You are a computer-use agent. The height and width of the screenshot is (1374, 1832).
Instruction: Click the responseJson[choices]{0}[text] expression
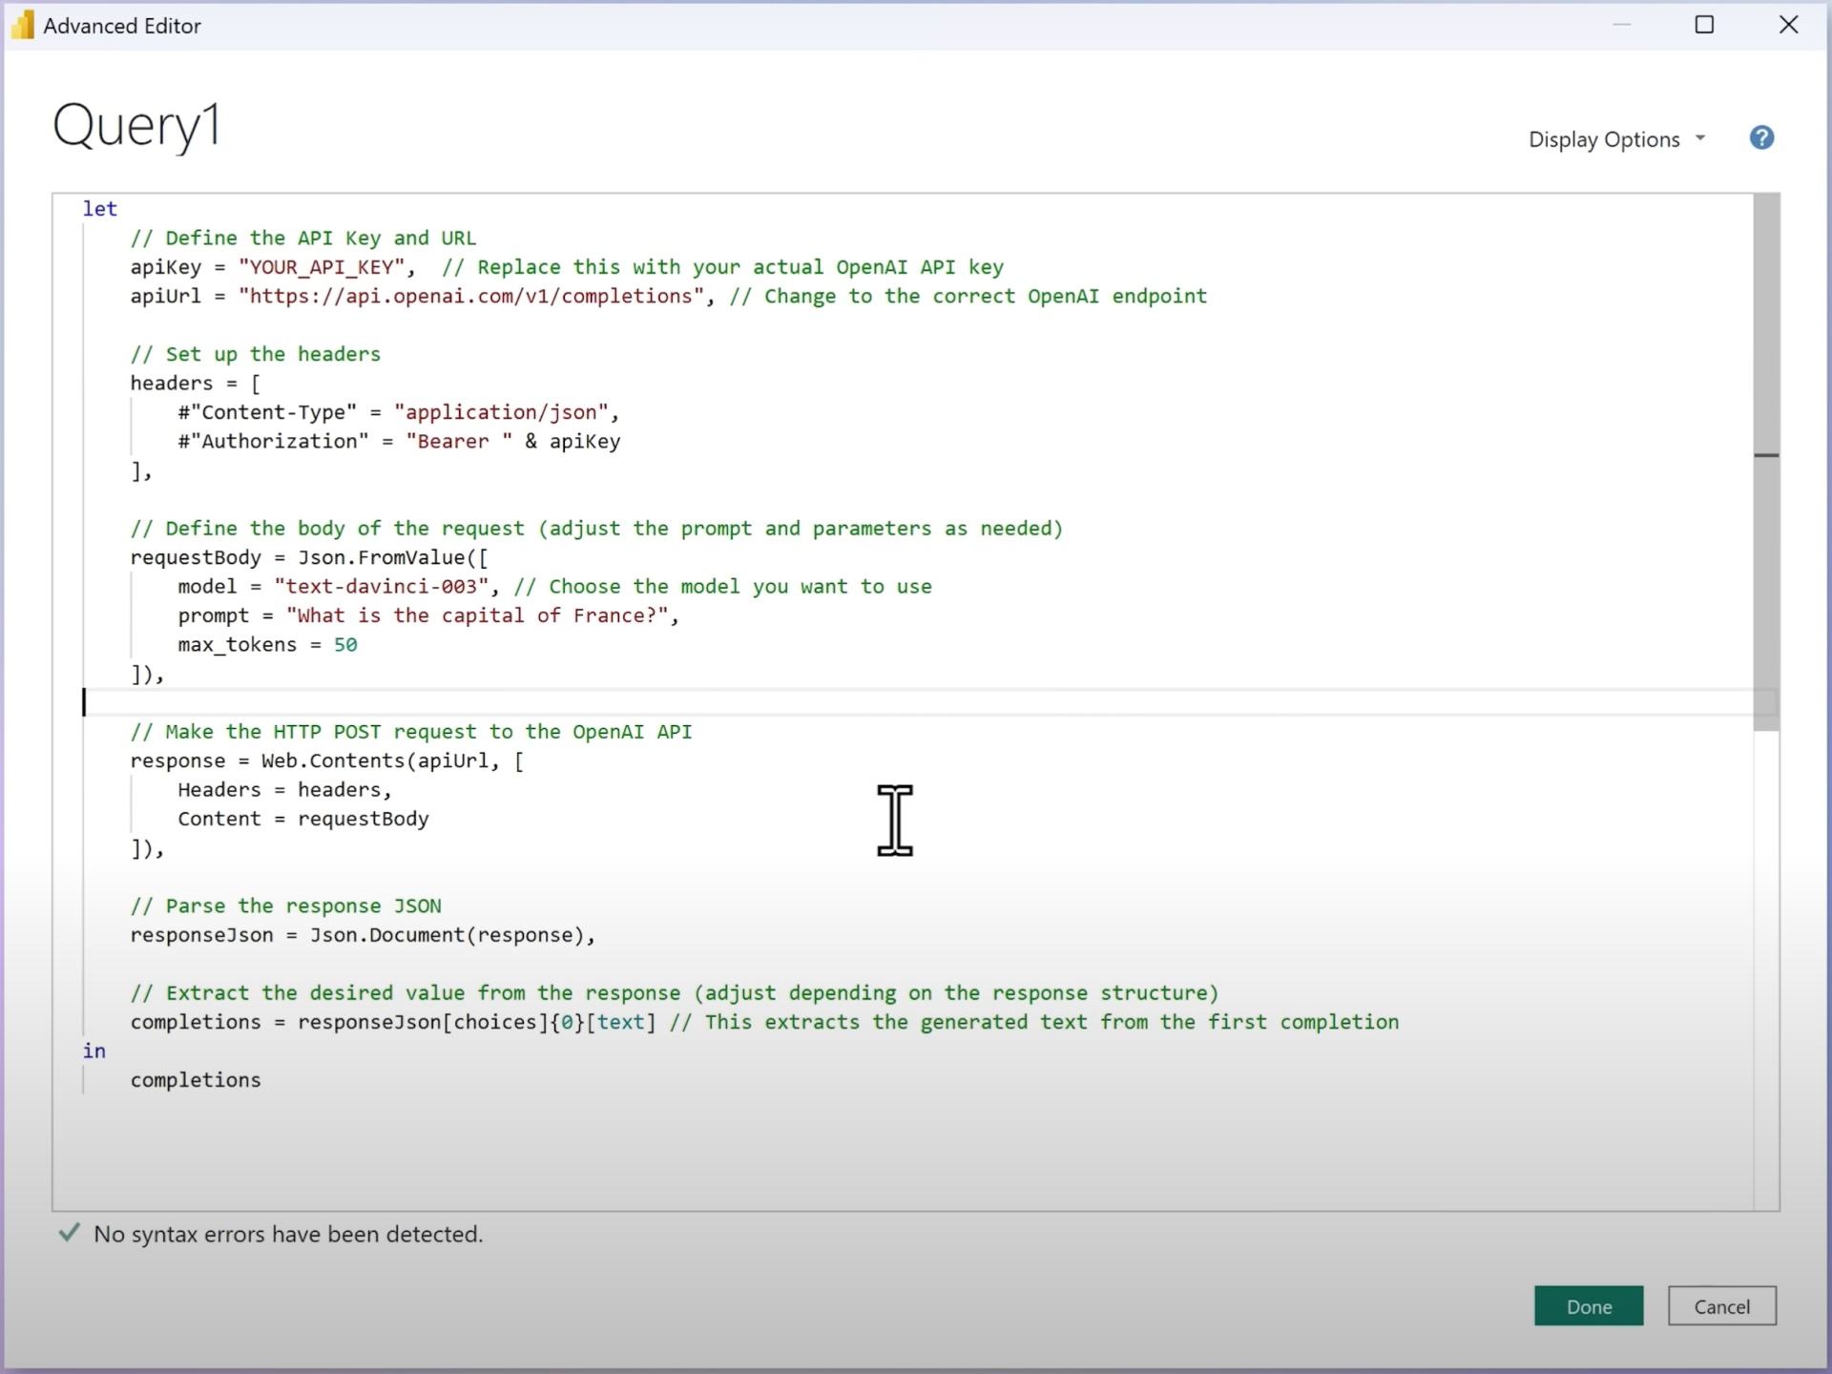(x=477, y=1022)
